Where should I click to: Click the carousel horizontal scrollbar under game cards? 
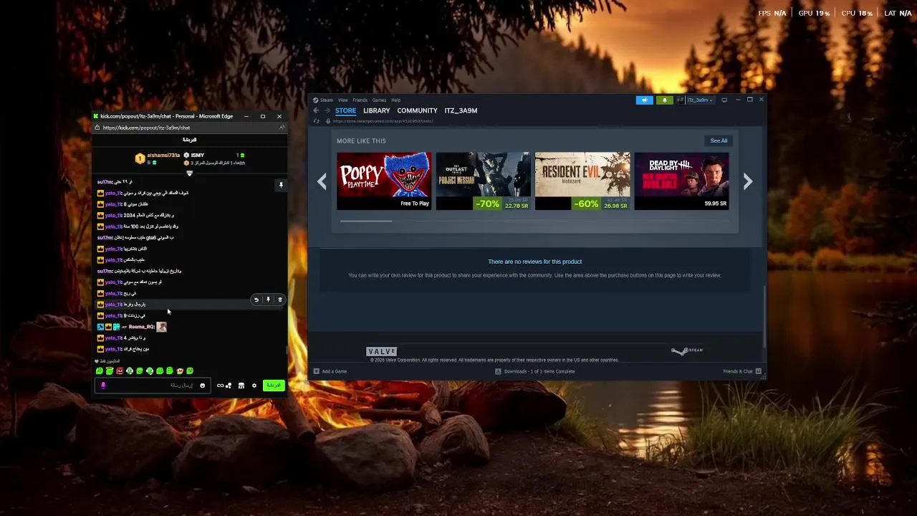pyautogui.click(x=366, y=221)
